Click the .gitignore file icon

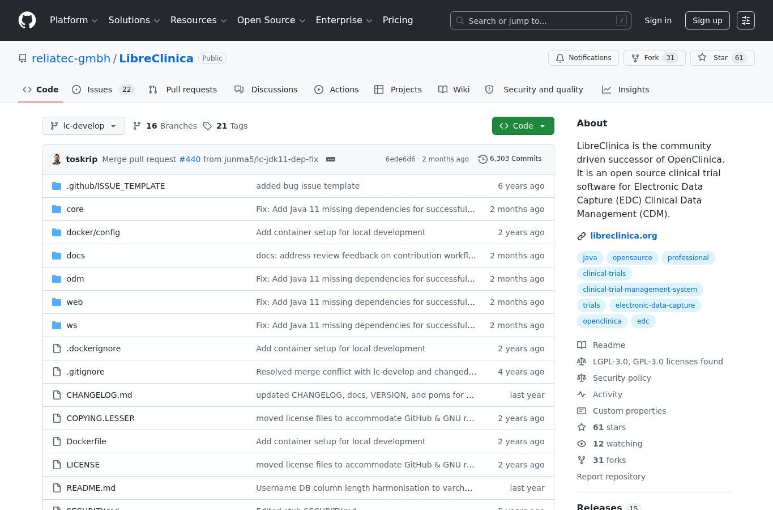(x=57, y=372)
